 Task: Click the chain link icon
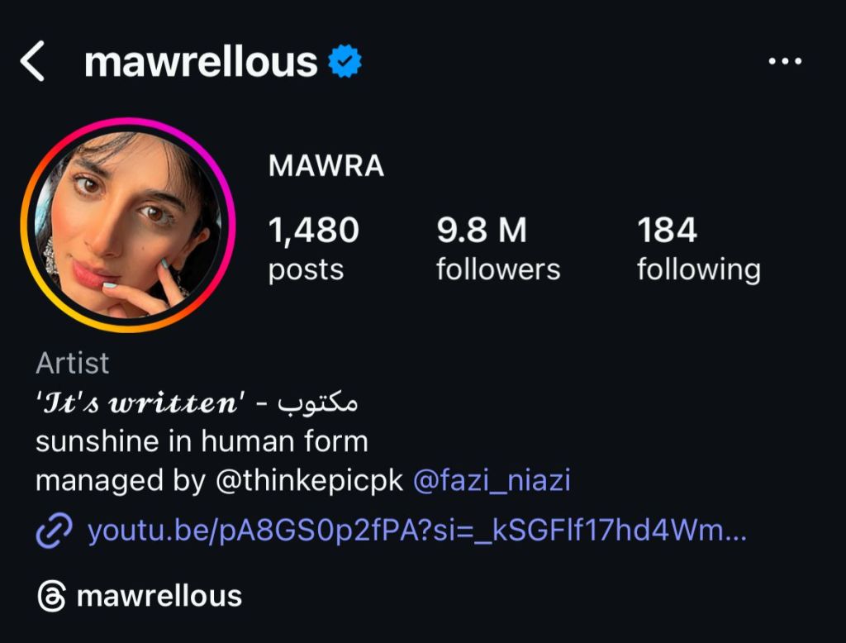54,530
